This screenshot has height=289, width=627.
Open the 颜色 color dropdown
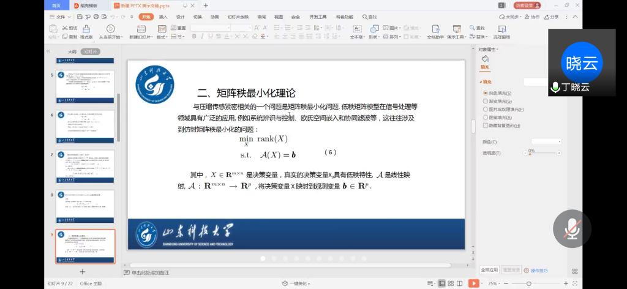coord(542,141)
